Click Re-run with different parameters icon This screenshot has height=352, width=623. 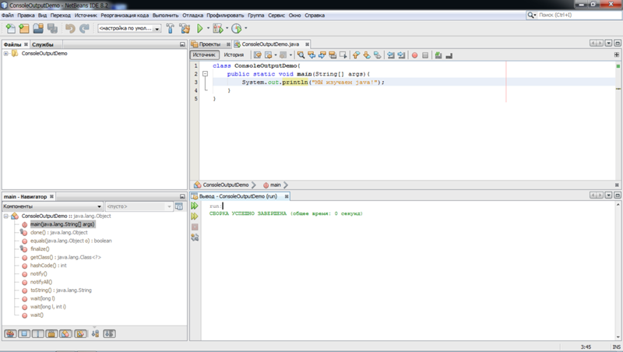194,216
